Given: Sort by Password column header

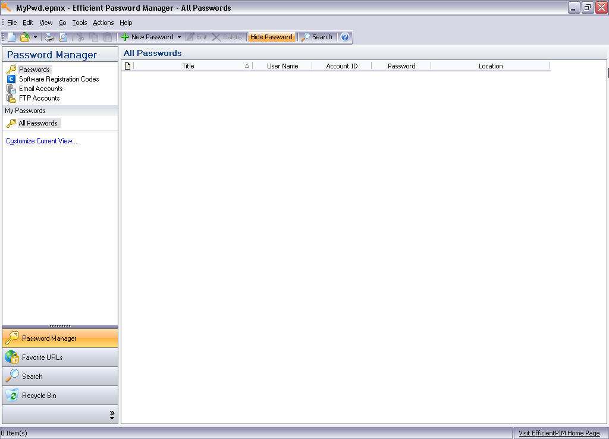Looking at the screenshot, I should [x=401, y=66].
